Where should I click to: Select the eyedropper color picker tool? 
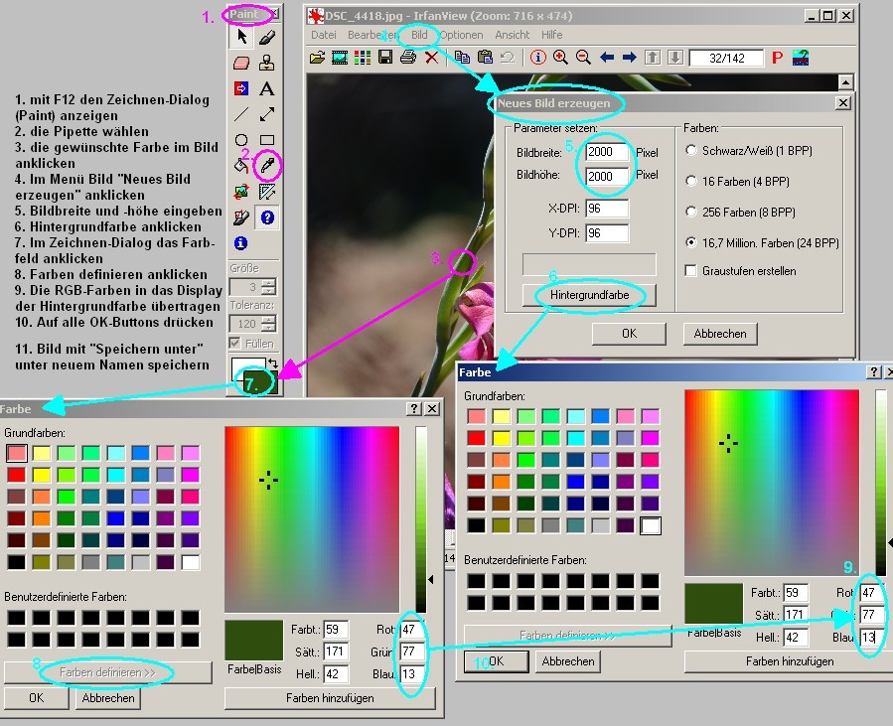(x=267, y=165)
